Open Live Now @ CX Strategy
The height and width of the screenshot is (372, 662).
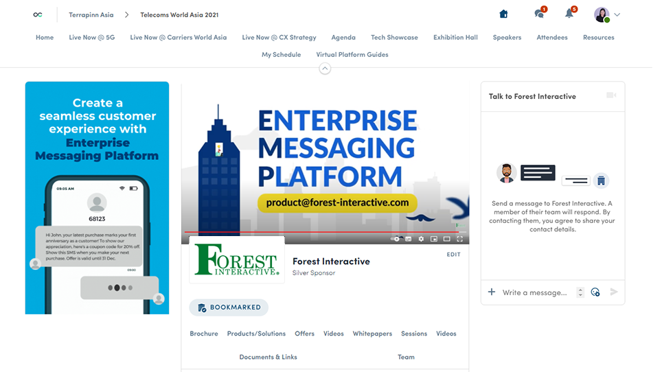[279, 37]
